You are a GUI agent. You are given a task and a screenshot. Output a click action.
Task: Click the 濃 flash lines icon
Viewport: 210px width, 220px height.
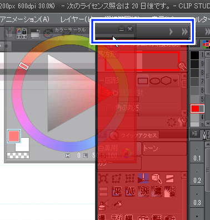click(157, 192)
